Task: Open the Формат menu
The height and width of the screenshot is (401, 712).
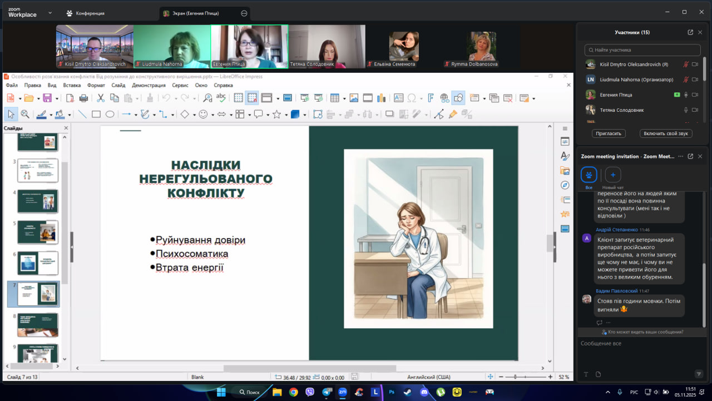Action: [x=96, y=85]
